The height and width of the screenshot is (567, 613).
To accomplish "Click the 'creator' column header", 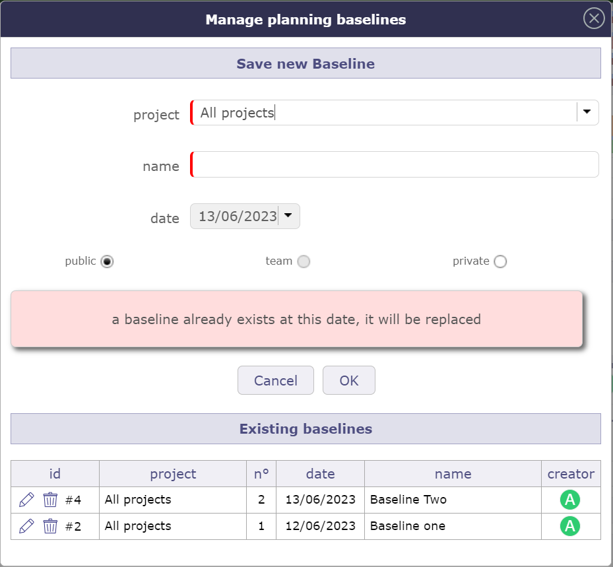I will [571, 474].
